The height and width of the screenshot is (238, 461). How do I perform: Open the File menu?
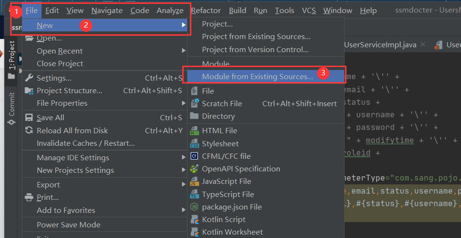pyautogui.click(x=31, y=11)
